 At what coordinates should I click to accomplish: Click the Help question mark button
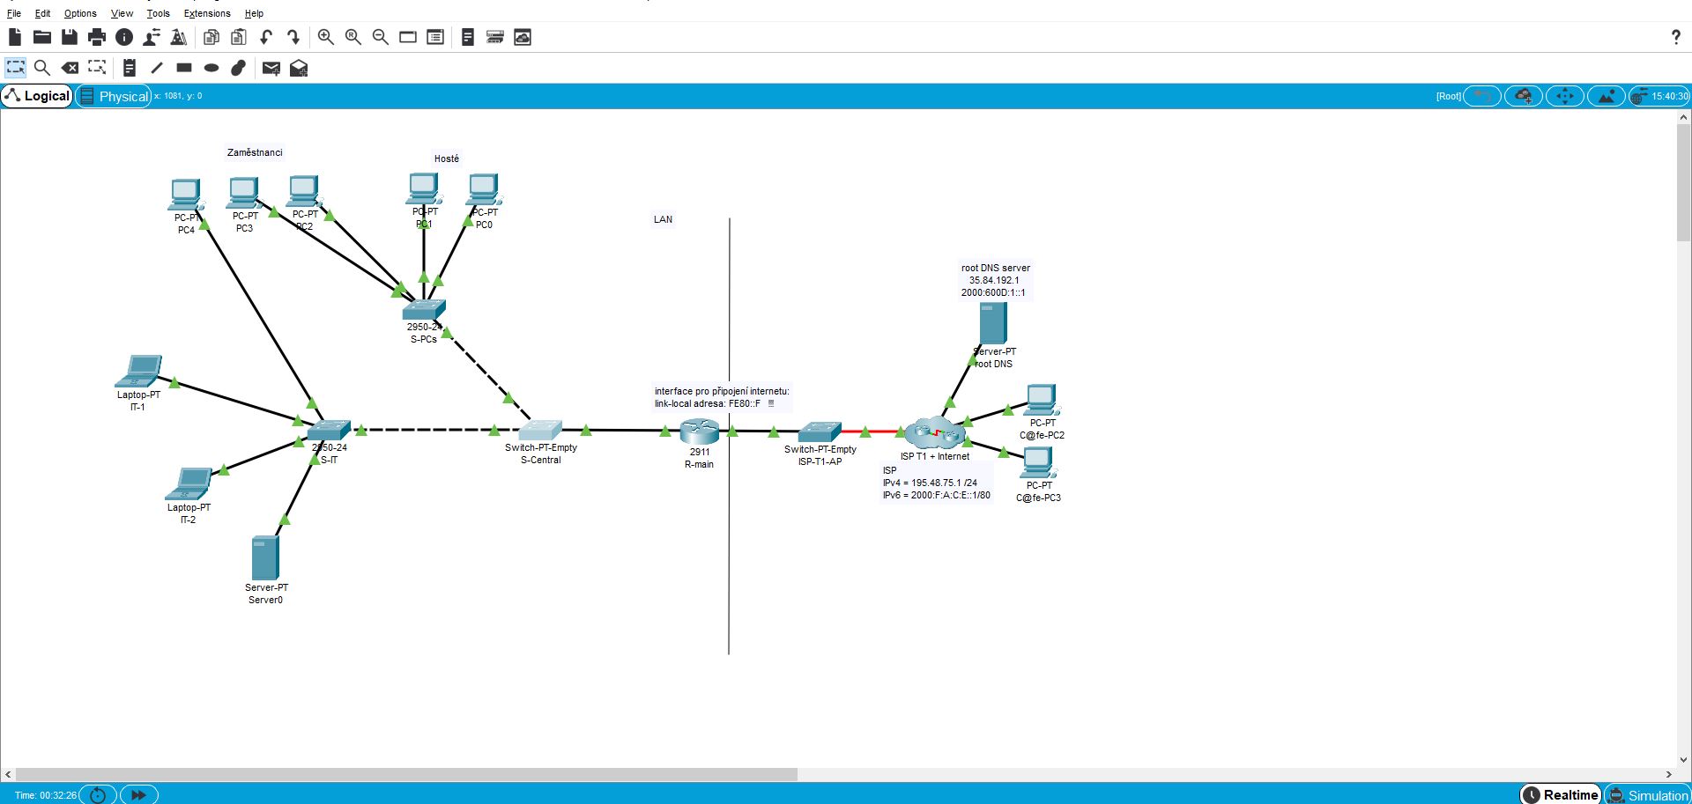point(1675,37)
